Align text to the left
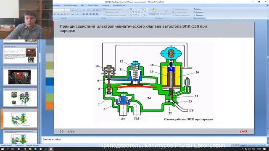 (84, 14)
